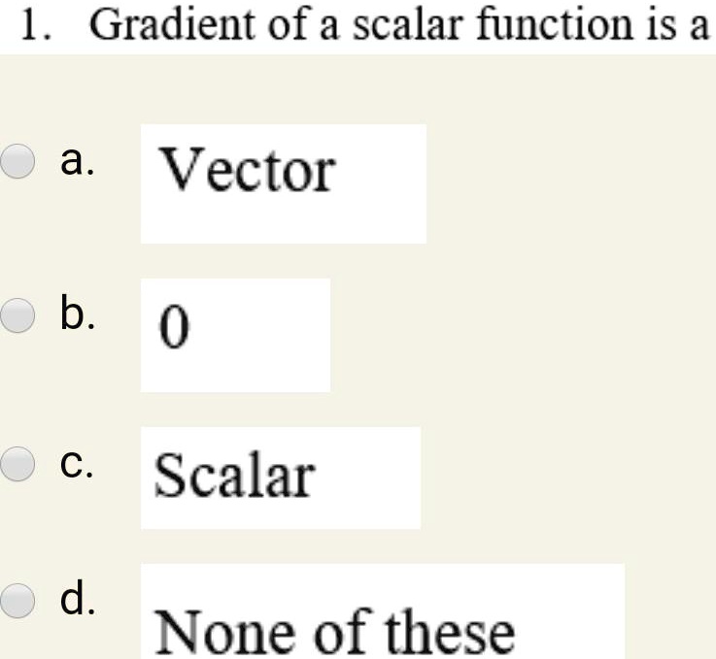Select the radio button for option a
The width and height of the screenshot is (716, 659).
coord(17,161)
